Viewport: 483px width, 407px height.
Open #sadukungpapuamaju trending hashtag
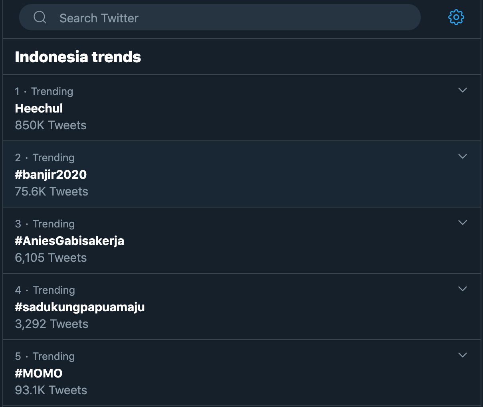point(80,307)
